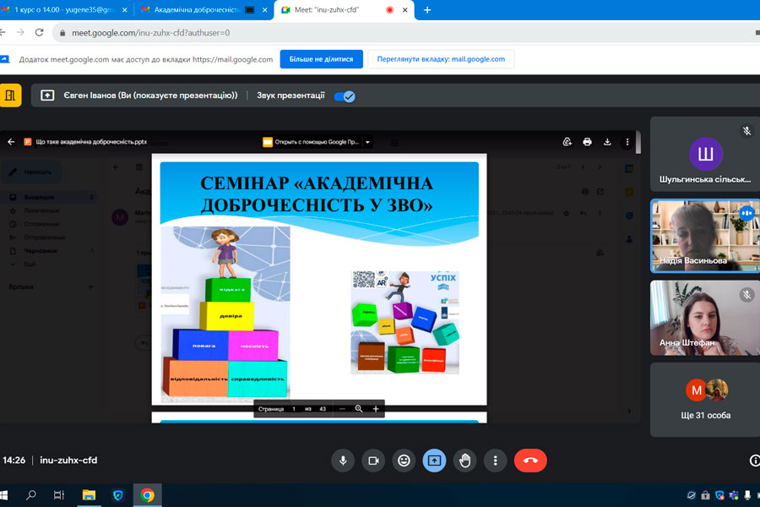Open the emoji reactions button
The height and width of the screenshot is (507, 760).
404,461
